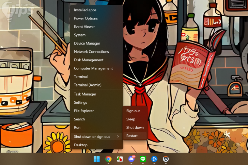The width and height of the screenshot is (248, 165).
Task: Open Installed apps
Action: pos(97,10)
